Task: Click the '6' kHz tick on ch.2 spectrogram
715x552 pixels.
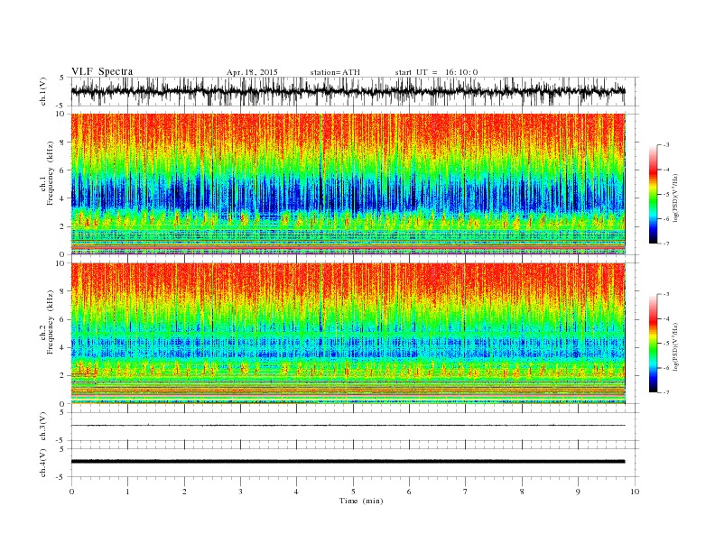Action: click(62, 319)
